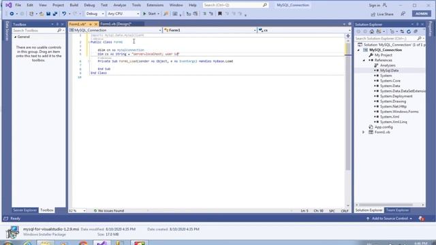Click the Search Toolbox input field
Image resolution: width=436 pixels, height=245 pixels.
pos(35,30)
